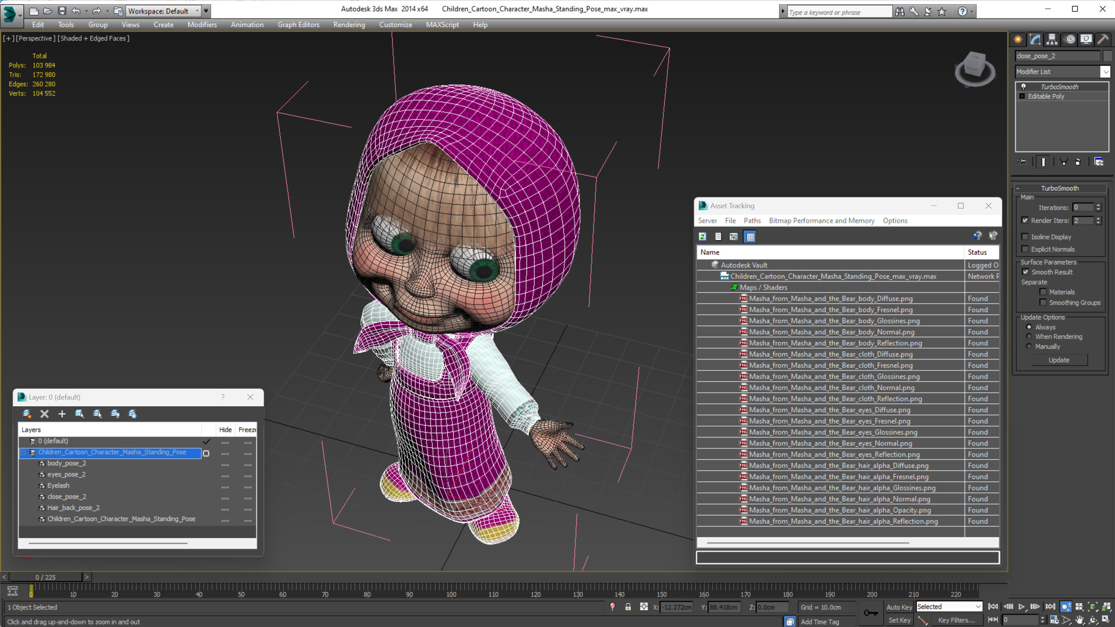Open the Create command panel tab
This screenshot has height=627, width=1115.
1018,39
